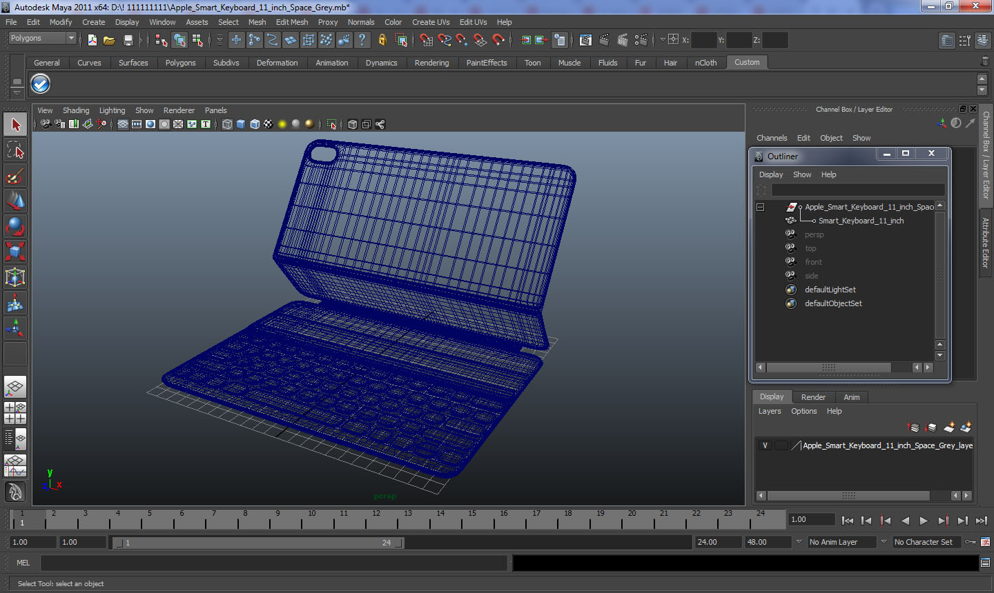Switch to four view pane layout
The image size is (994, 593).
[x=15, y=413]
